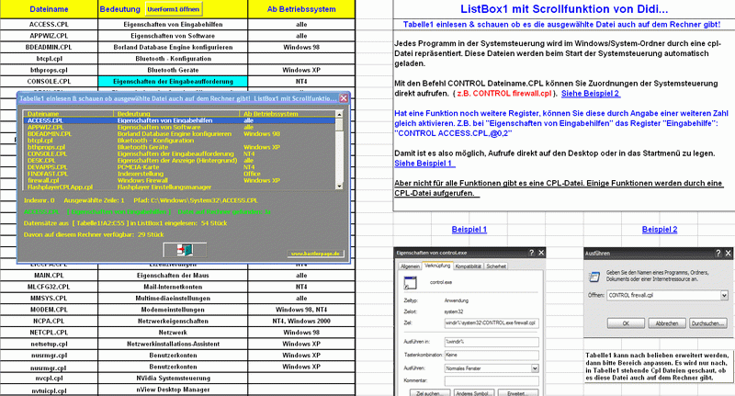Viewport: 735px width, 396px height.
Task: Open the Öffnen combo box dropdown arrow
Action: 724,295
